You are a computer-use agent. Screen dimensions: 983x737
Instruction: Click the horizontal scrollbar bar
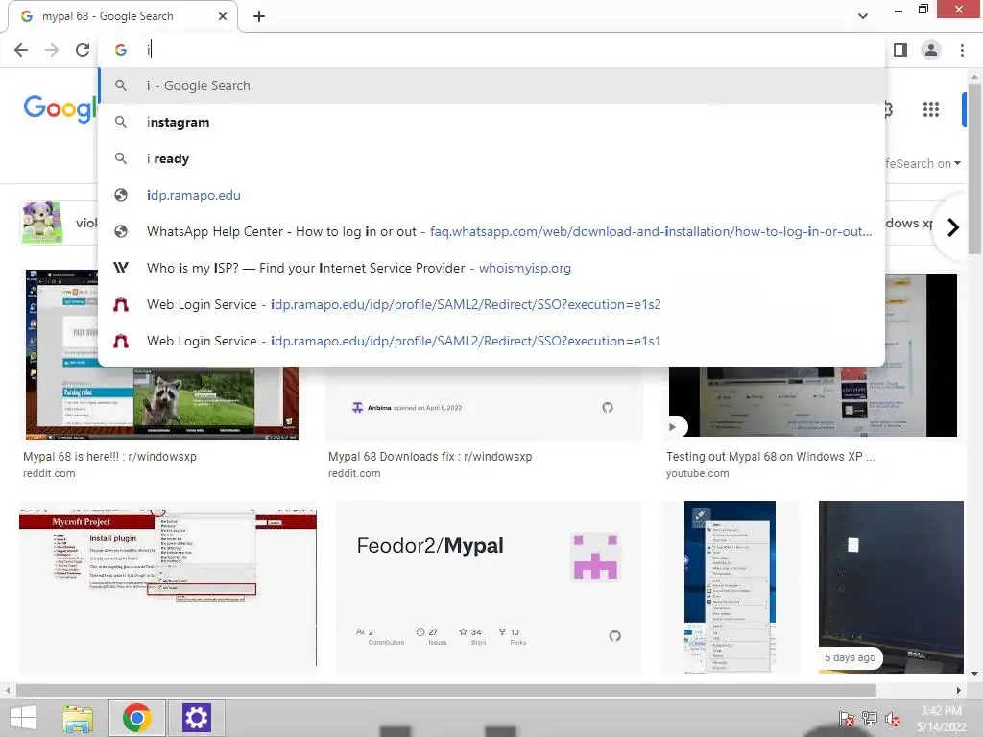click(x=446, y=691)
